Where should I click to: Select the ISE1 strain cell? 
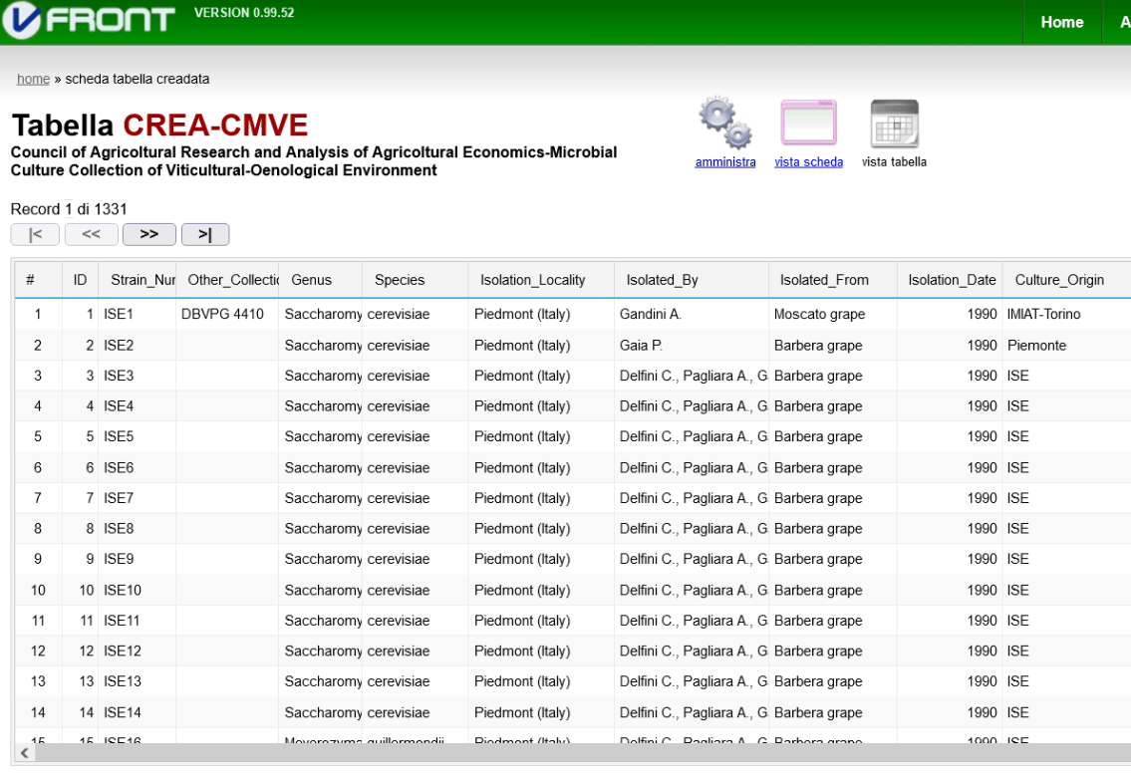point(138,315)
